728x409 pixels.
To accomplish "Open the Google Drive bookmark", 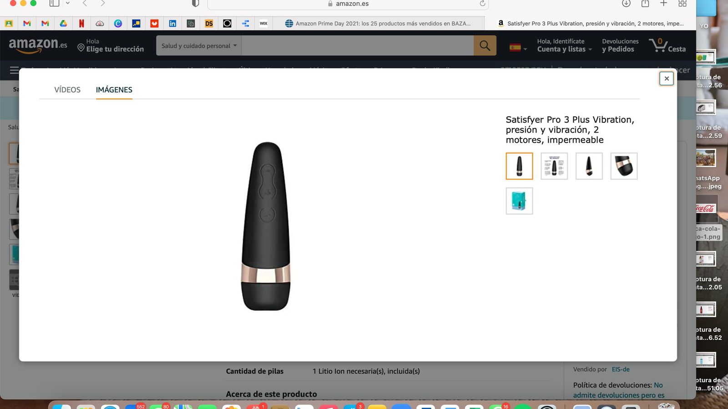I will 63,23.
